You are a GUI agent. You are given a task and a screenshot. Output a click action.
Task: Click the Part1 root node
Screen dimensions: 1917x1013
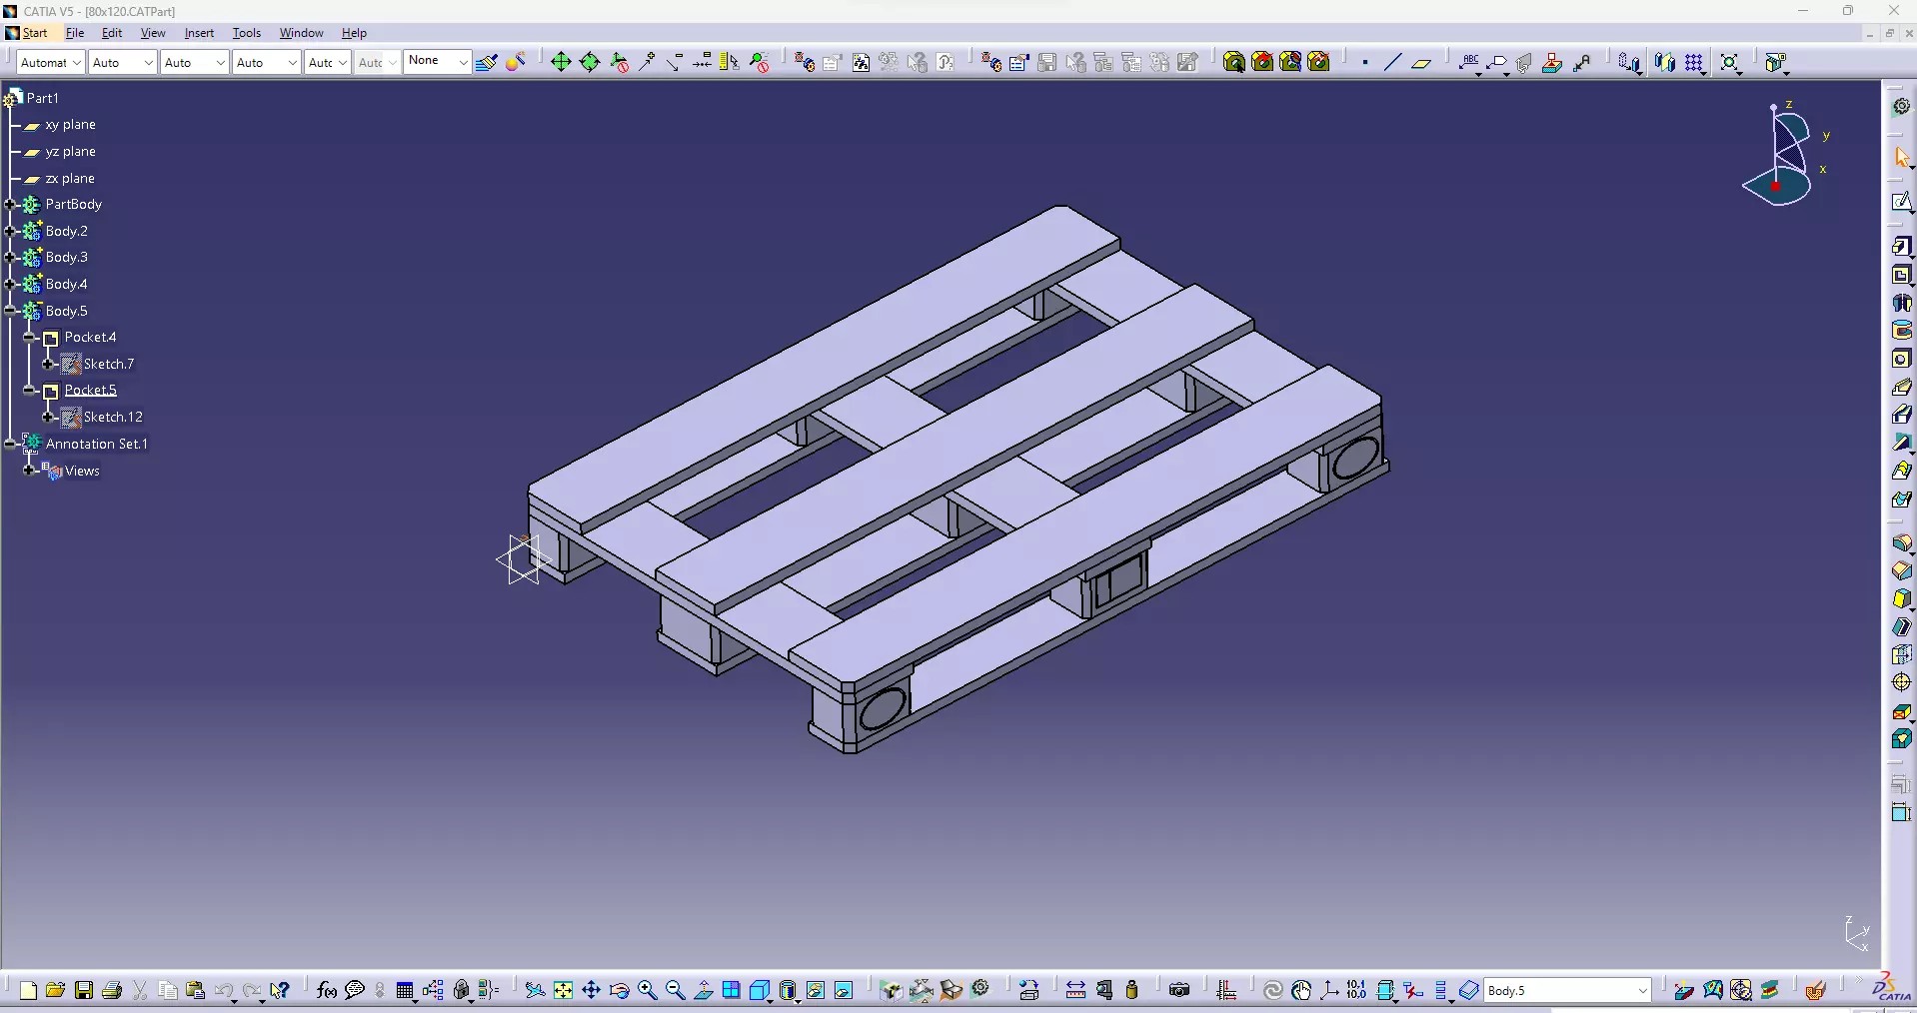pos(43,98)
